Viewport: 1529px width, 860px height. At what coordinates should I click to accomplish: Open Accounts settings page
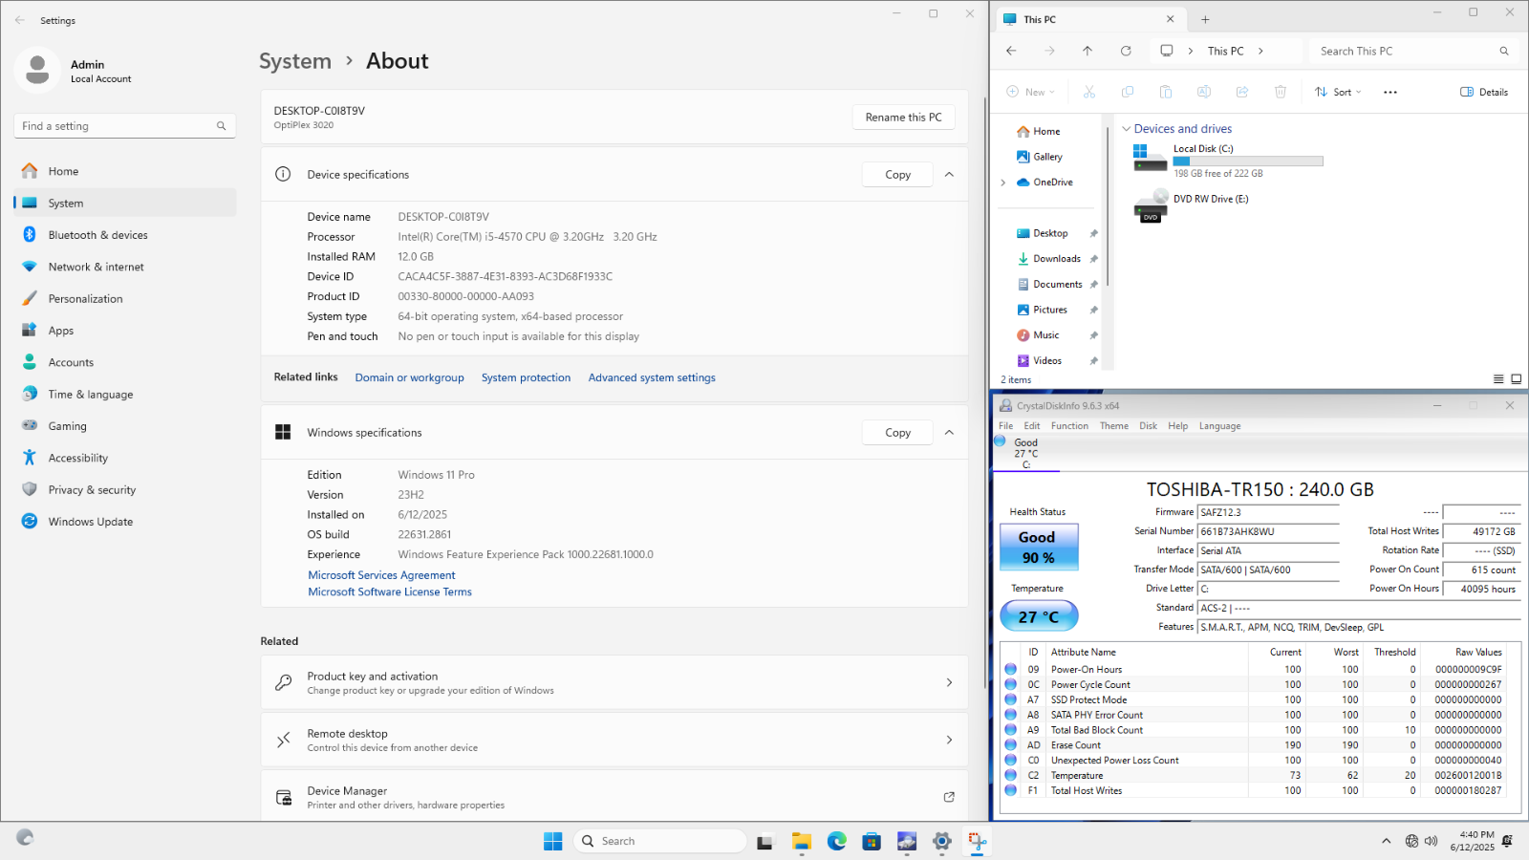click(125, 362)
